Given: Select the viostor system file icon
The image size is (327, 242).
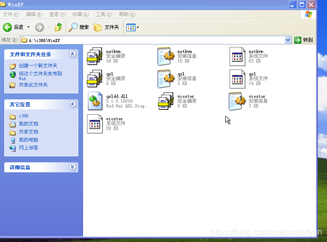Looking at the screenshot, I should (95, 124).
